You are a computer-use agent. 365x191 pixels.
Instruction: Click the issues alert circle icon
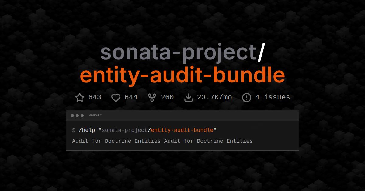pos(247,97)
